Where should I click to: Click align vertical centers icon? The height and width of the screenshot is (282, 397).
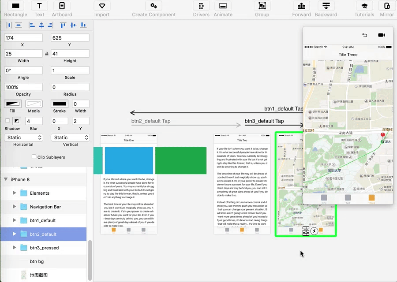73,25
